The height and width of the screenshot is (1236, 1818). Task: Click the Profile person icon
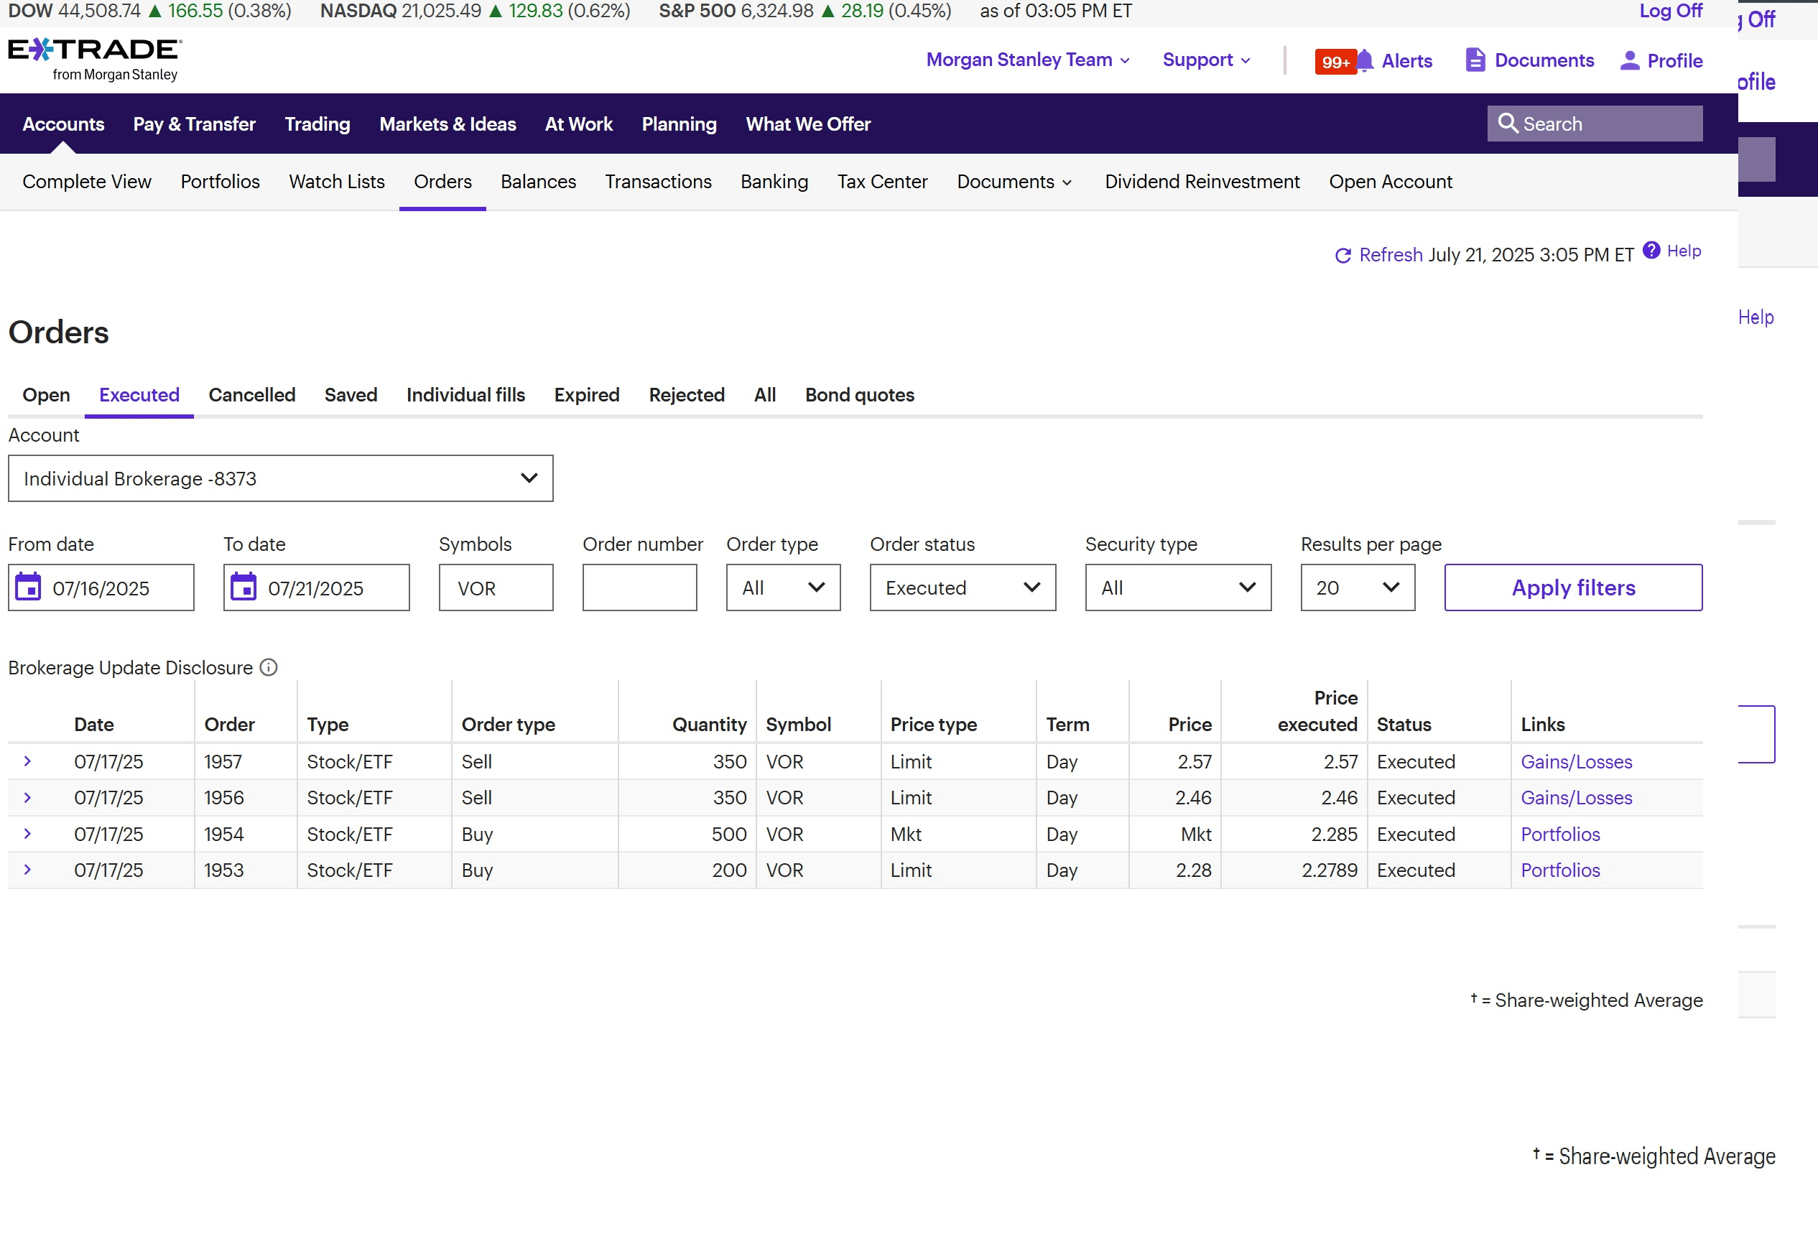click(x=1630, y=60)
